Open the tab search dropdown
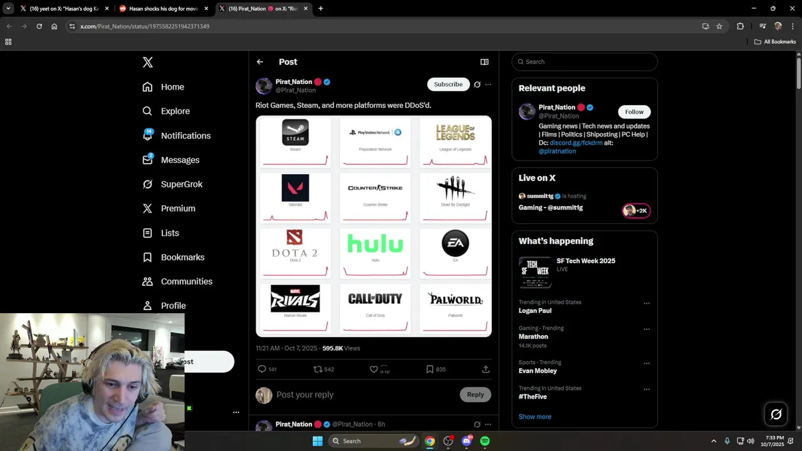This screenshot has height=451, width=802. [8, 9]
